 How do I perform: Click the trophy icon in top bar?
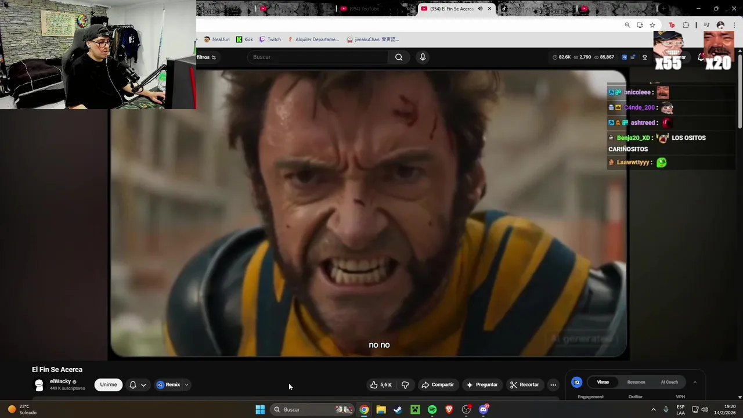644,57
